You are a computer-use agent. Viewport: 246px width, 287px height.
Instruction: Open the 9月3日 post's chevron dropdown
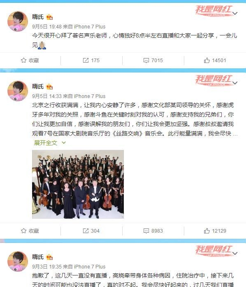(235, 253)
